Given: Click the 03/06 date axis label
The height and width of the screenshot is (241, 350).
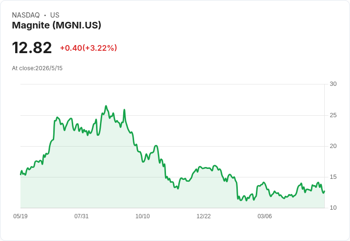Looking at the screenshot, I should tap(265, 216).
